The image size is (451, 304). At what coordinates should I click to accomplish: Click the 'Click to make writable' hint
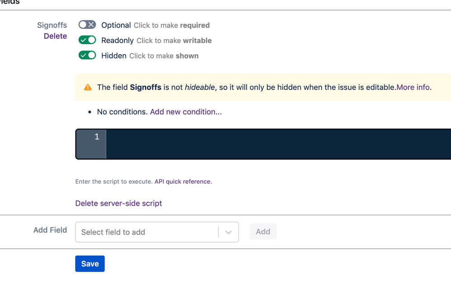tap(174, 41)
